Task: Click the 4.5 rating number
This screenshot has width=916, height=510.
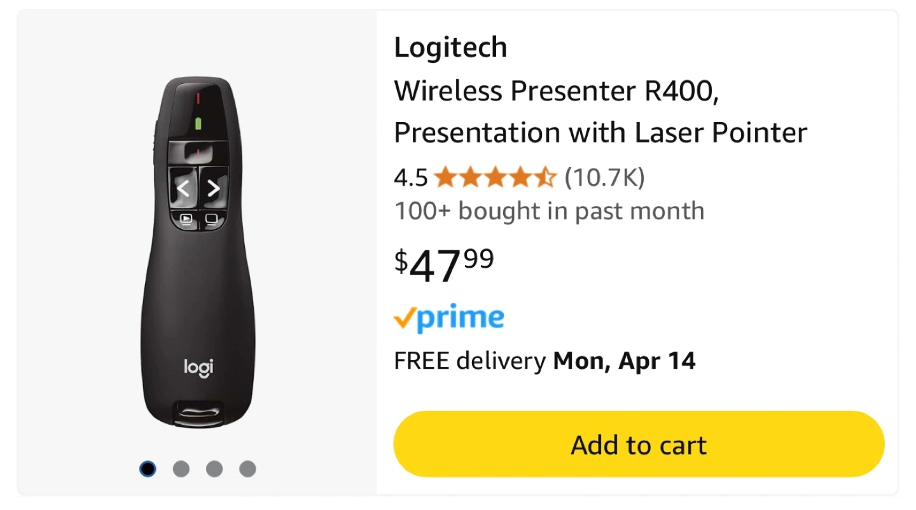Action: point(411,178)
